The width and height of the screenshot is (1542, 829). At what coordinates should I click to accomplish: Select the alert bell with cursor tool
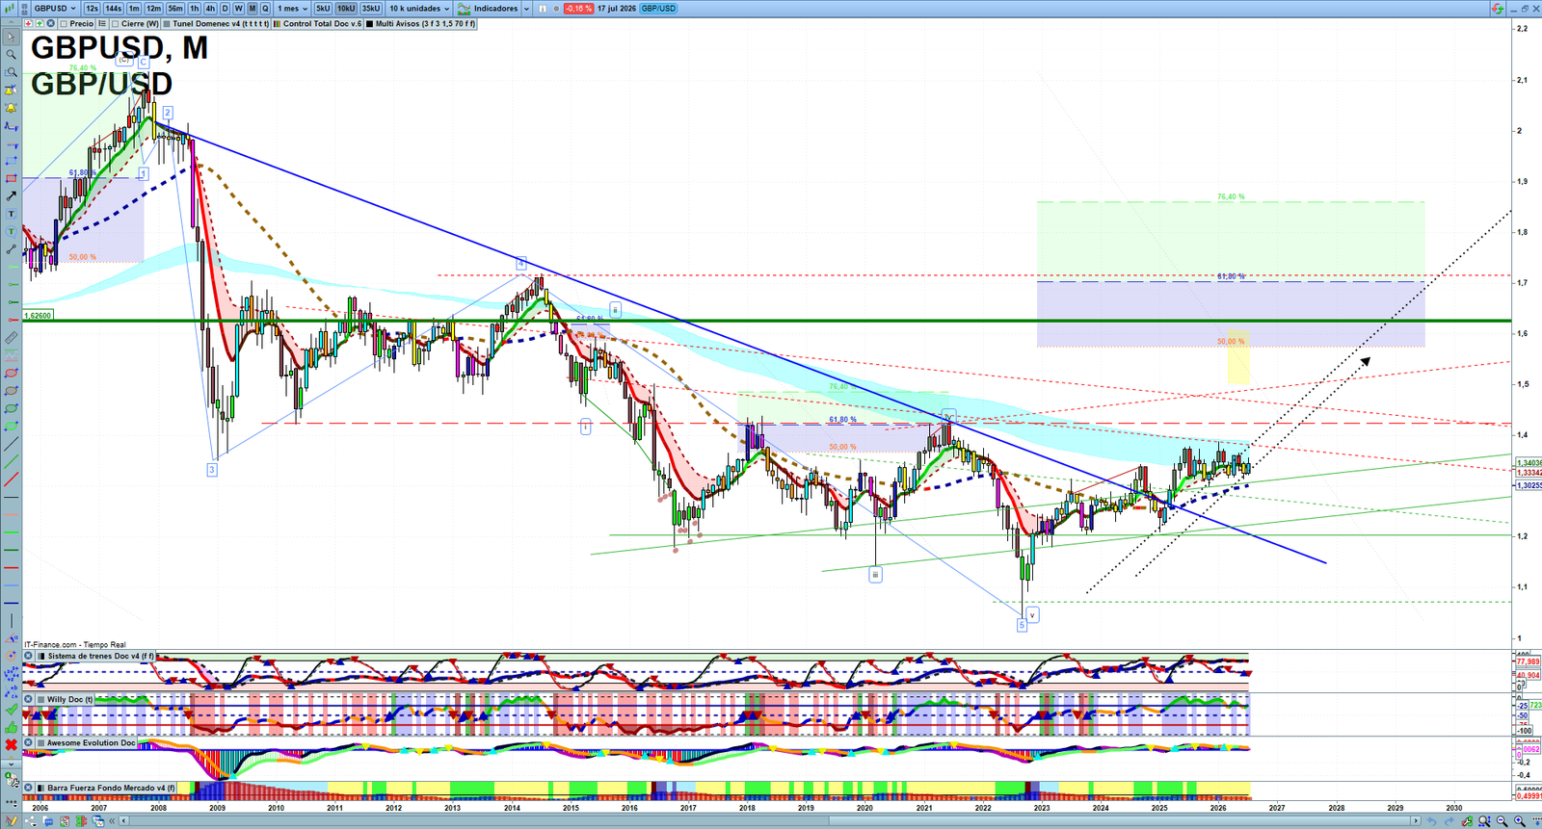12,90
